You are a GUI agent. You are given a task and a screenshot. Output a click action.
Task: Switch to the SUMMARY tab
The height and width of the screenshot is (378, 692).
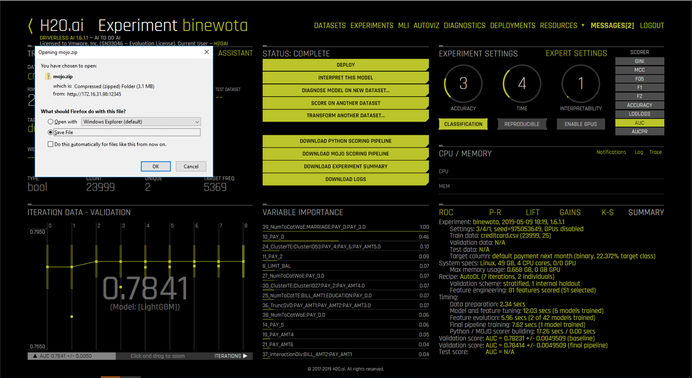646,213
